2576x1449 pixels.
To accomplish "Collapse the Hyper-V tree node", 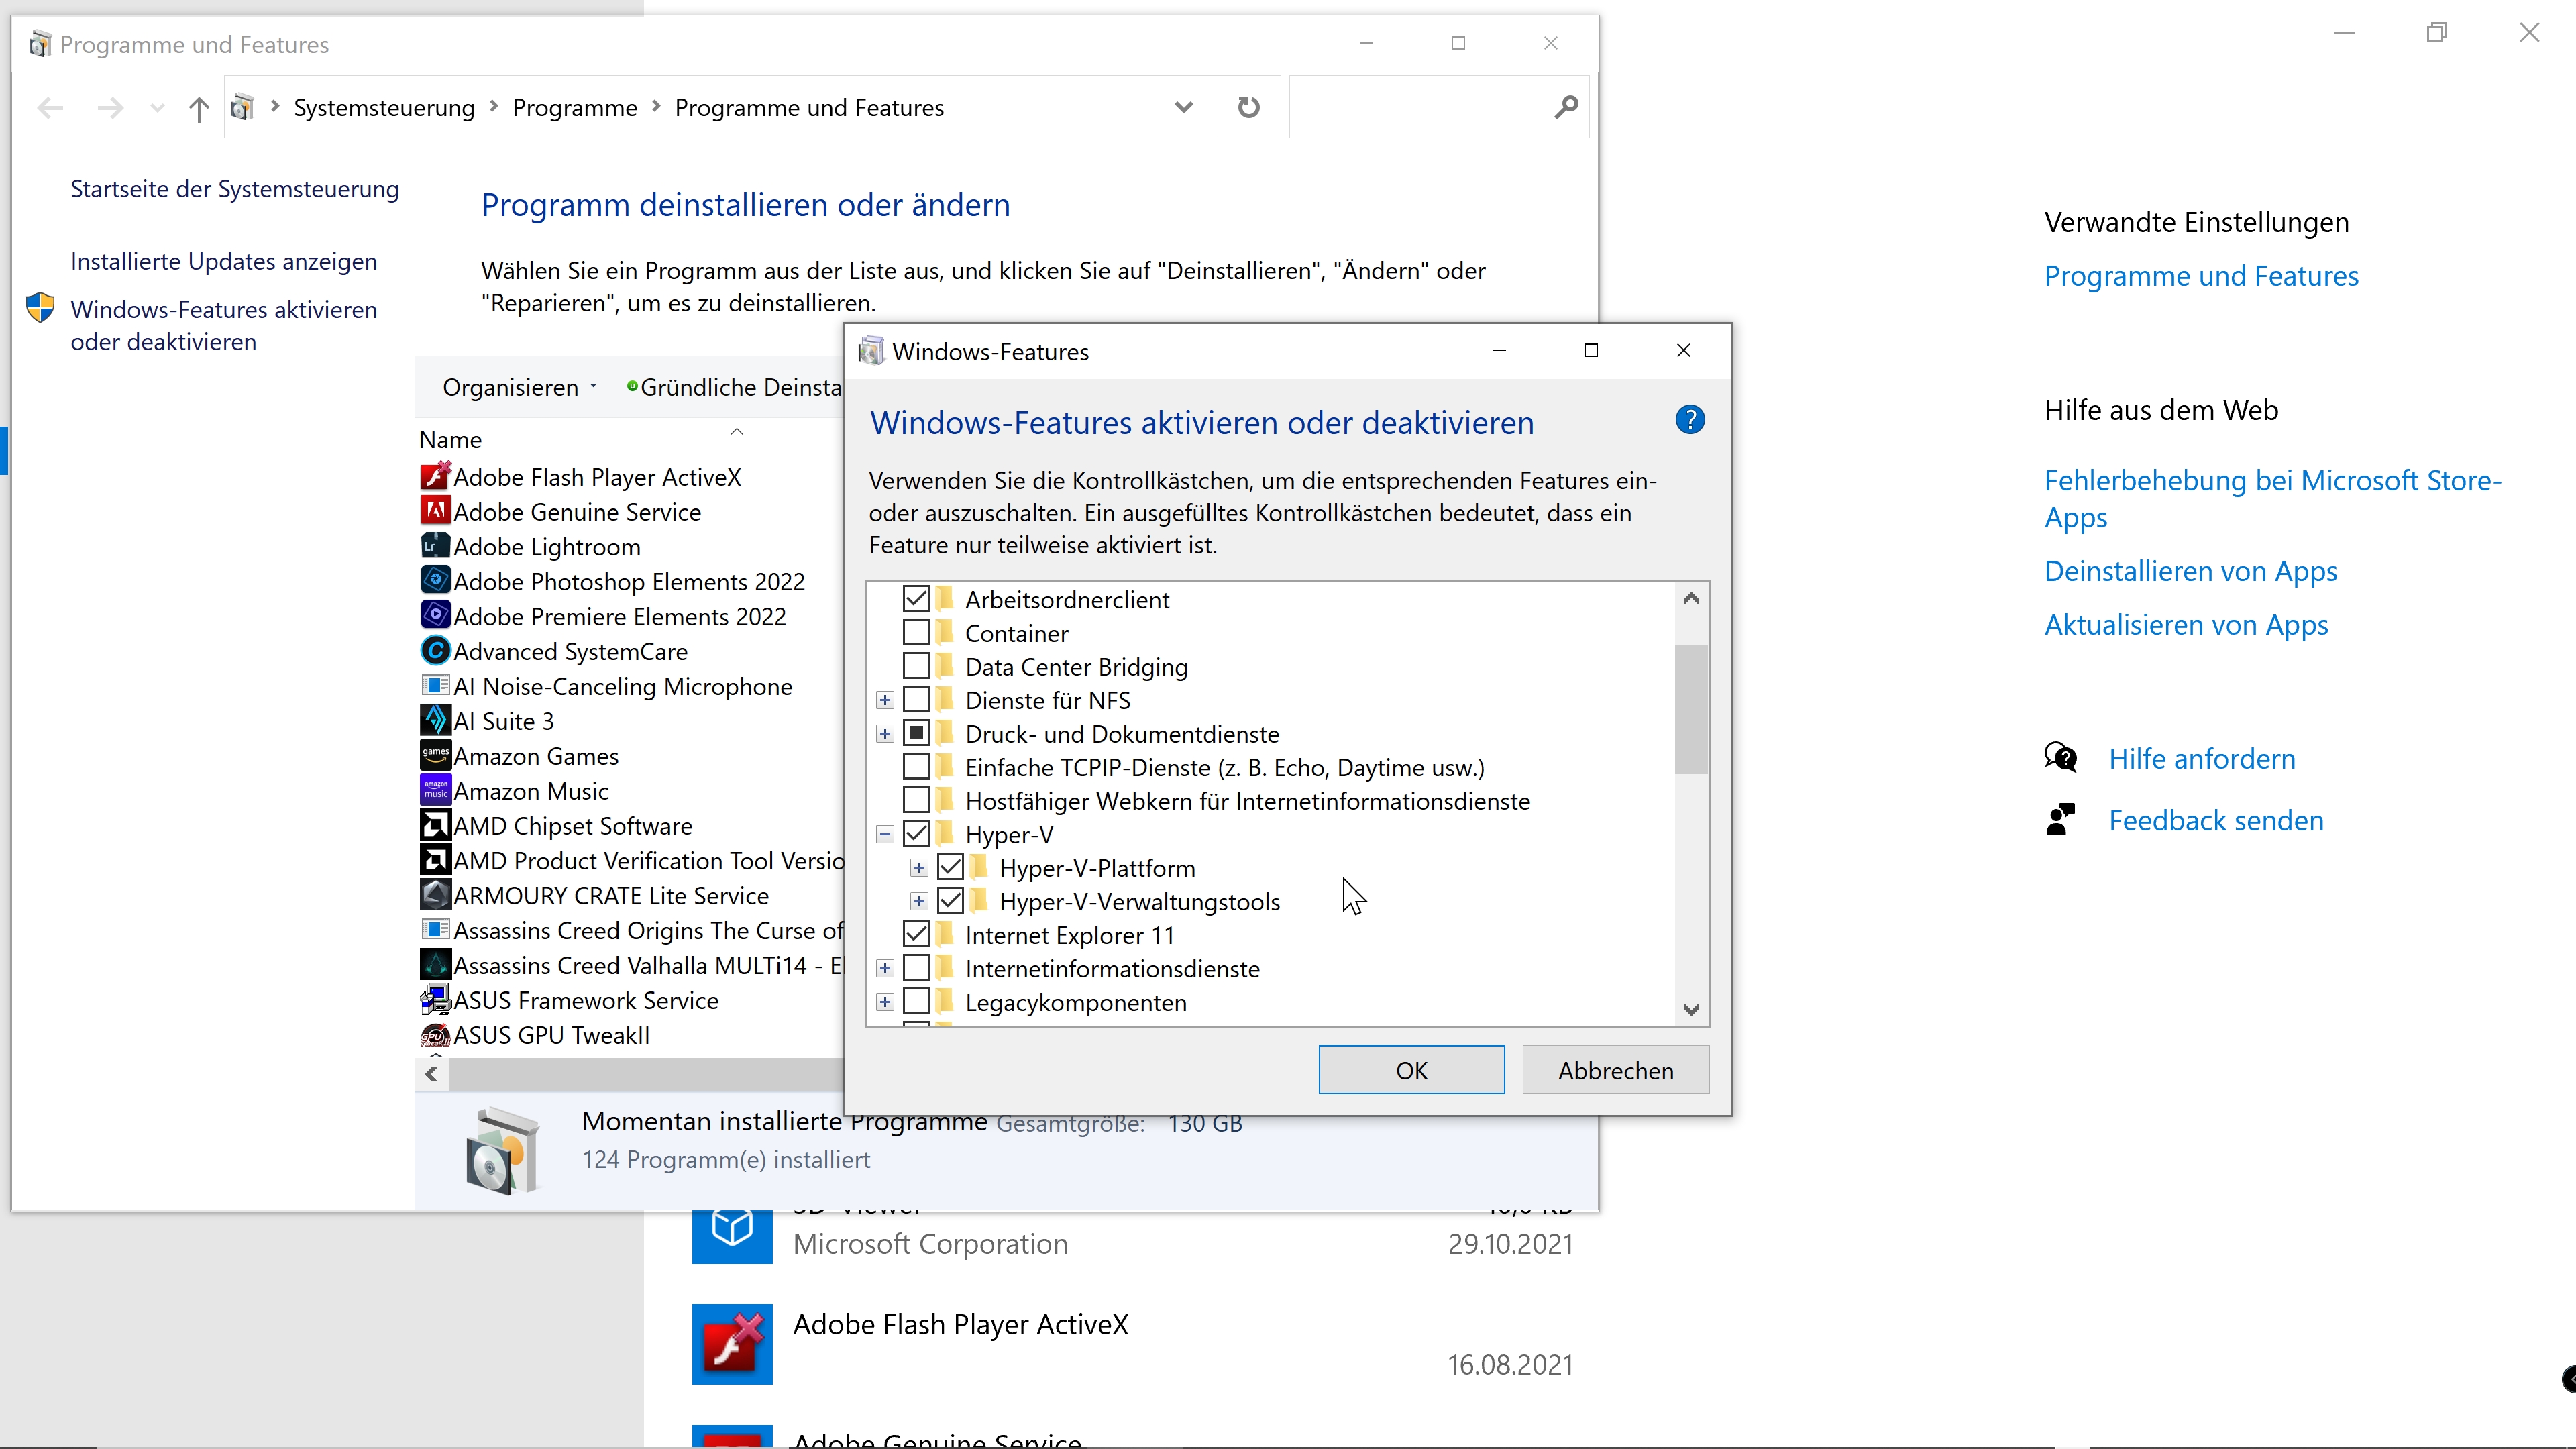I will coord(885,834).
